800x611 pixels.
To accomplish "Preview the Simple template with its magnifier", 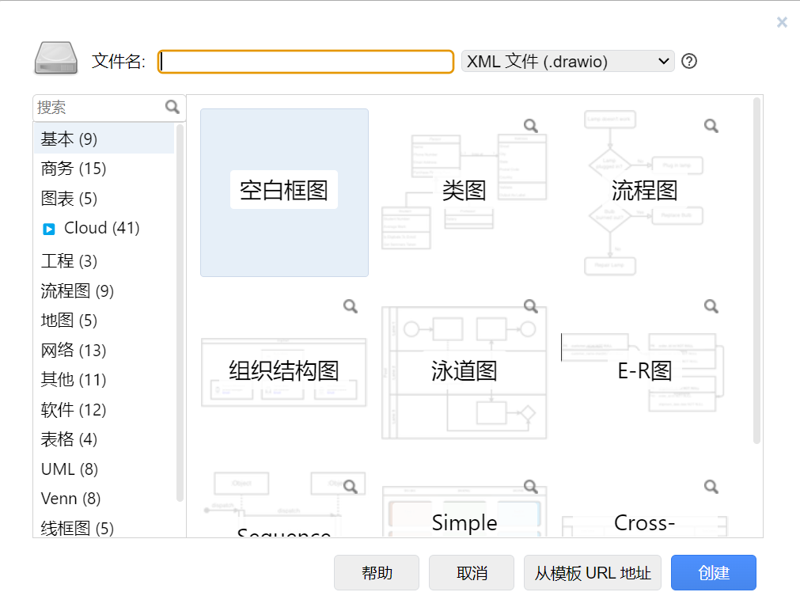I will (x=531, y=487).
